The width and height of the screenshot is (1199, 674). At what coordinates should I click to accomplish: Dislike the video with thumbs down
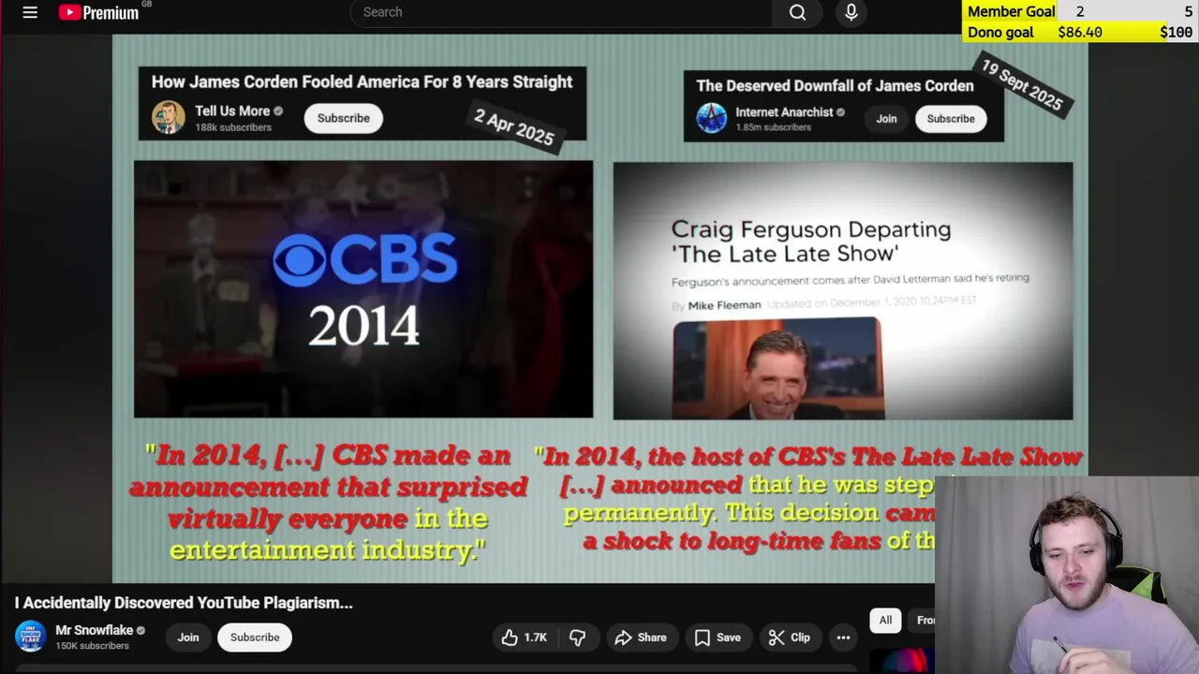578,637
